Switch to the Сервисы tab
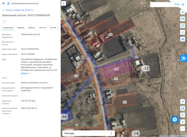The height and width of the screenshot is (137, 187). 21,28
